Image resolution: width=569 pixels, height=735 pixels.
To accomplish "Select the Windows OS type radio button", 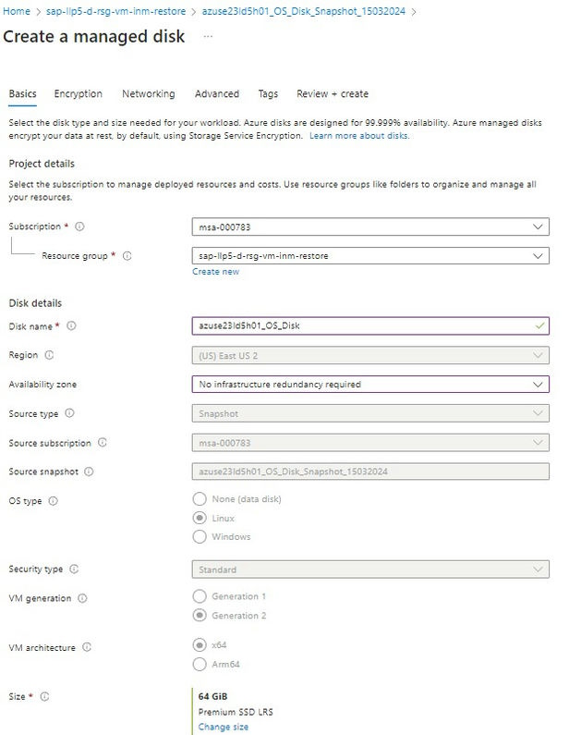I will [x=200, y=536].
